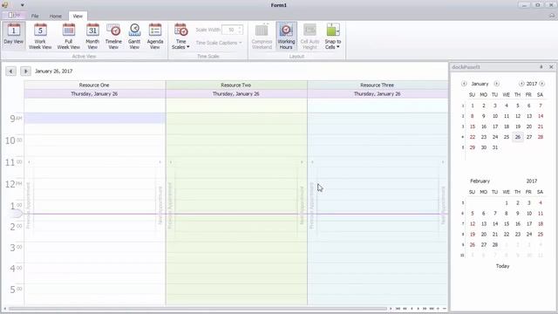The height and width of the screenshot is (314, 558).
Task: Go to previous year in date navigator
Action: [x=521, y=84]
